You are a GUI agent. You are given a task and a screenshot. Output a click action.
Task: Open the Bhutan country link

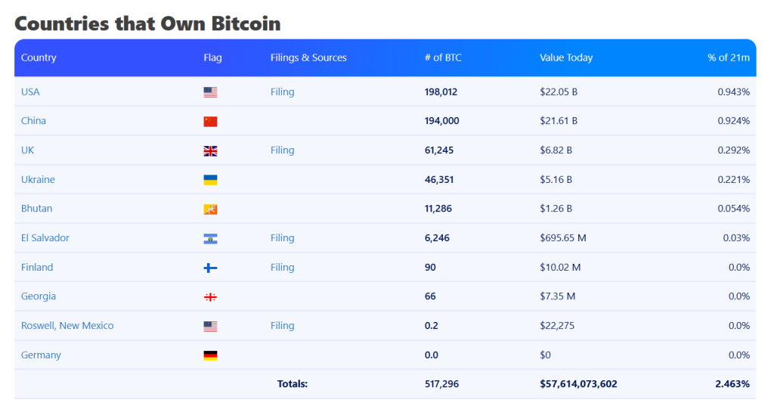coord(36,208)
